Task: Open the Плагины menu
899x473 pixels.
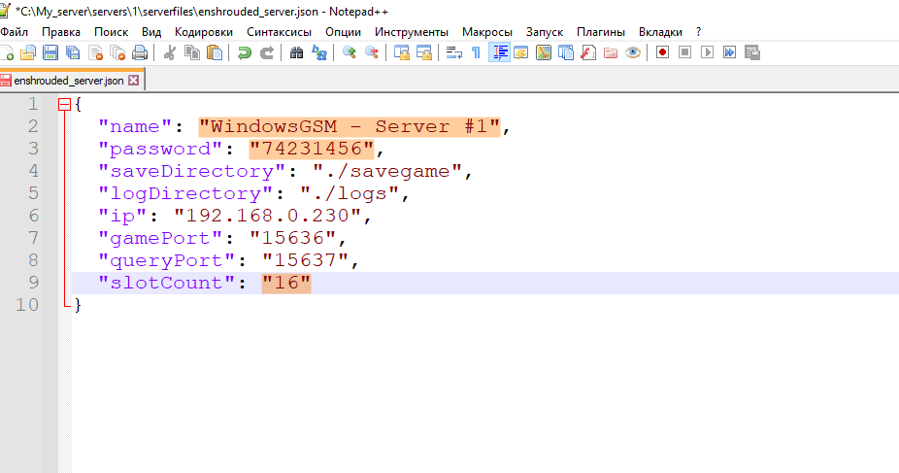Action: tap(601, 32)
